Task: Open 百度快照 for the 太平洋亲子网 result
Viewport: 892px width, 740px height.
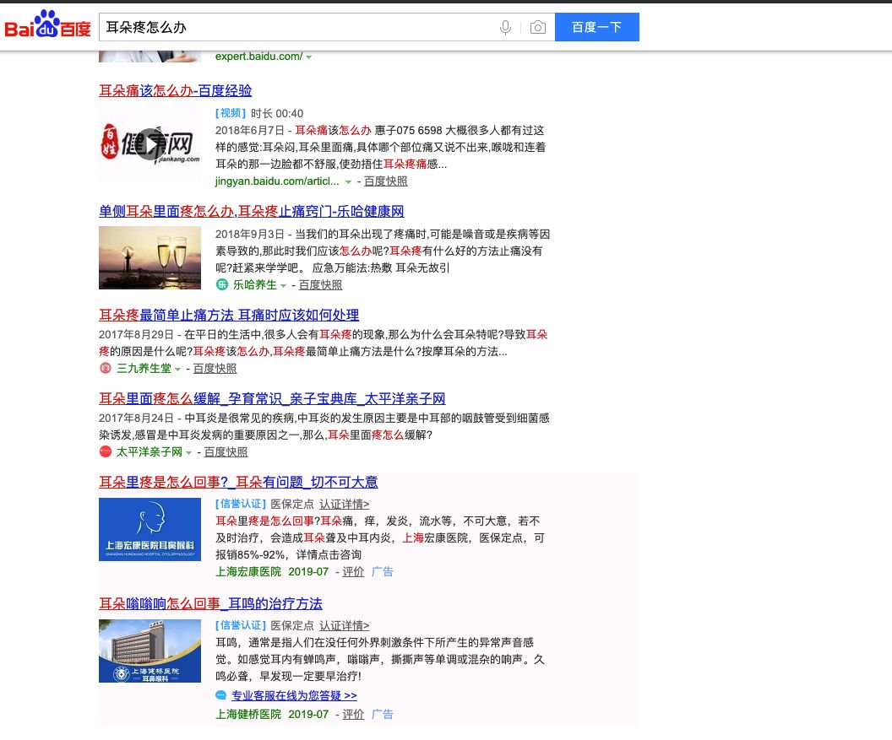Action: (x=226, y=451)
